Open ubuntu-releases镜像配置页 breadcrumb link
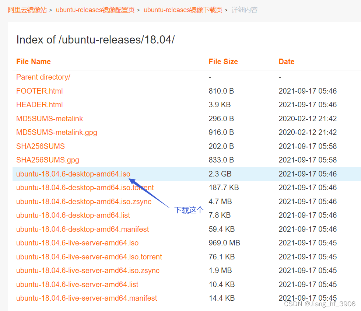Image resolution: width=361 pixels, height=311 pixels. point(95,10)
